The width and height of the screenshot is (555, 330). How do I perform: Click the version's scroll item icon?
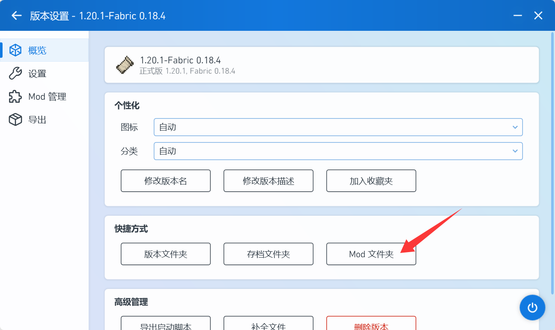pyautogui.click(x=125, y=65)
